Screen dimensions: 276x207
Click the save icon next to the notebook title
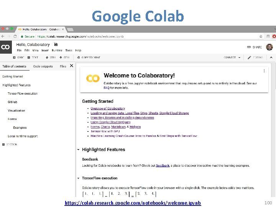coord(56,44)
